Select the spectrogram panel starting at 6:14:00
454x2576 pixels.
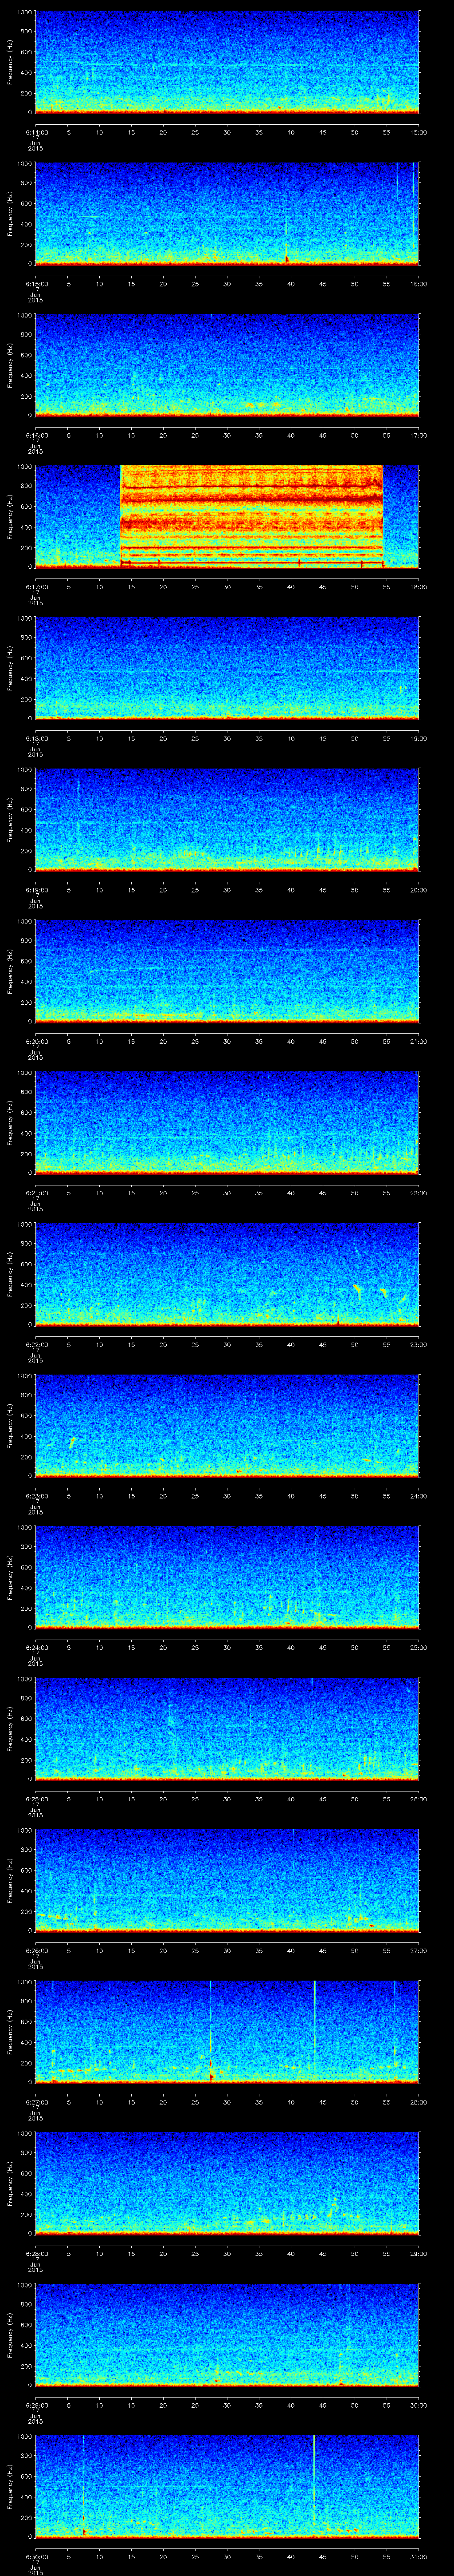tap(227, 62)
